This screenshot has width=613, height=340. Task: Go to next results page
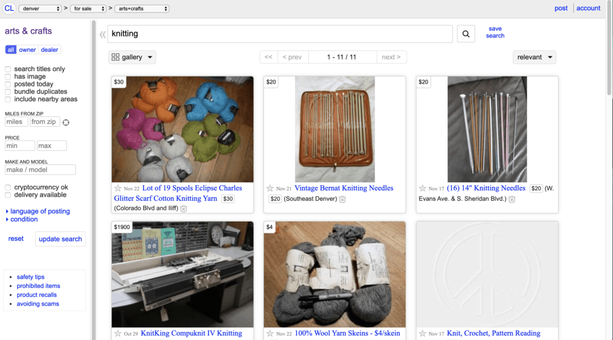click(392, 57)
